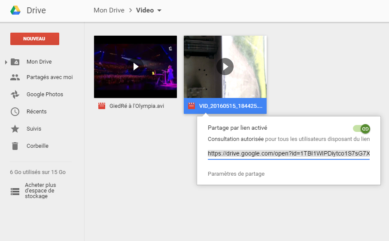Expand the Mon Drive tree arrow
Viewport: 389px width, 241px height.
(6, 62)
